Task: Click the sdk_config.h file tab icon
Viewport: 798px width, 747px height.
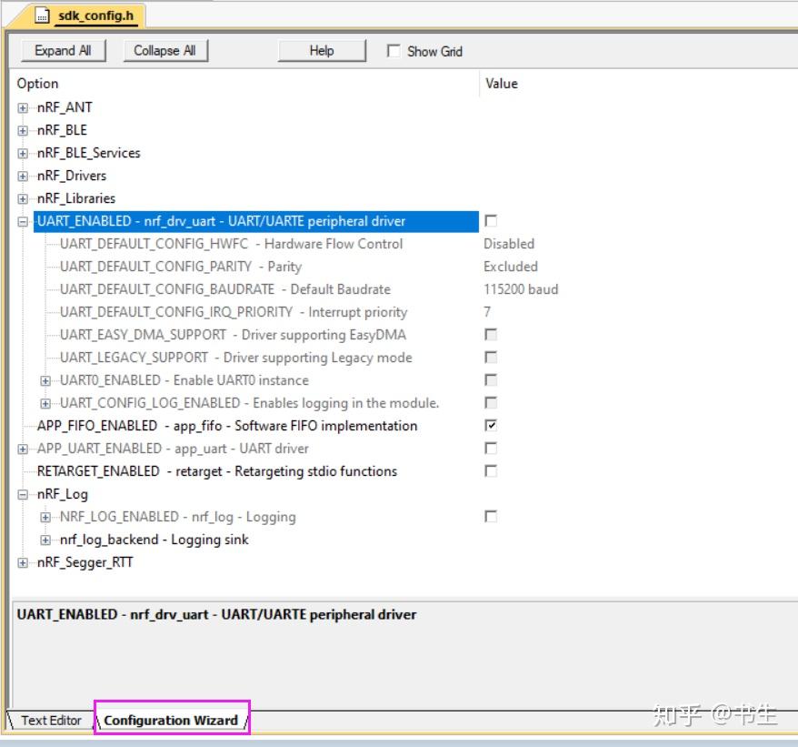Action: 42,15
